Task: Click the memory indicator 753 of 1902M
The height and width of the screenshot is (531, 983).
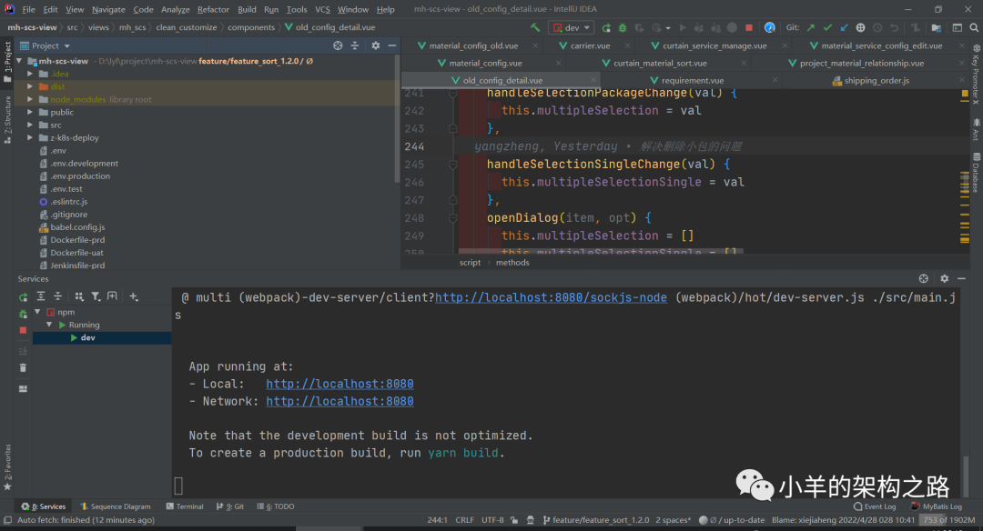Action: 948,520
